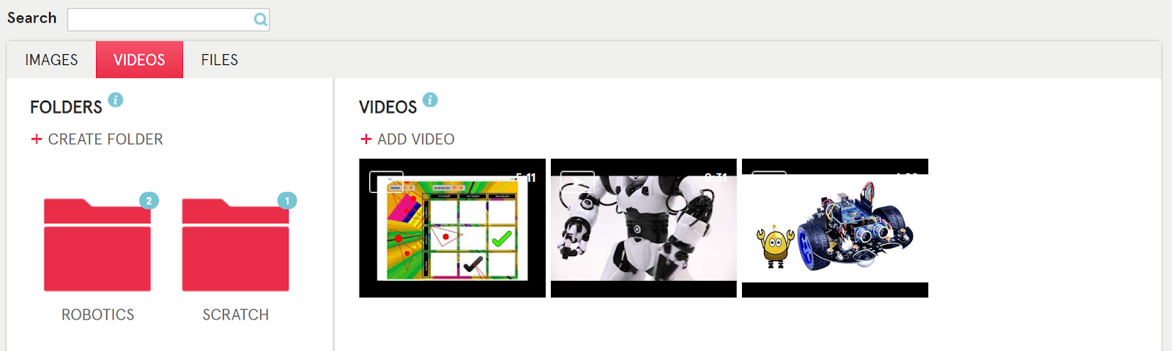
Task: Select the VIDEOS tab
Action: click(x=139, y=60)
